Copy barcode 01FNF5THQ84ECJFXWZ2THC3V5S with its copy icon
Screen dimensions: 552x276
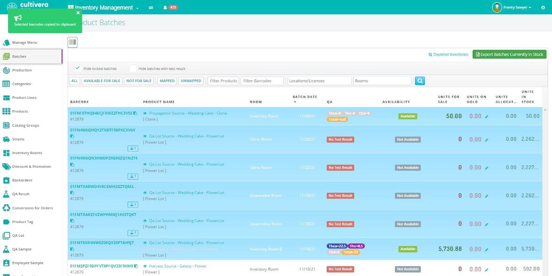click(x=136, y=113)
